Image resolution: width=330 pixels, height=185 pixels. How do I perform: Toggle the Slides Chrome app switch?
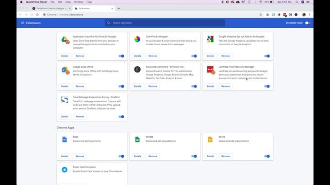point(267,156)
